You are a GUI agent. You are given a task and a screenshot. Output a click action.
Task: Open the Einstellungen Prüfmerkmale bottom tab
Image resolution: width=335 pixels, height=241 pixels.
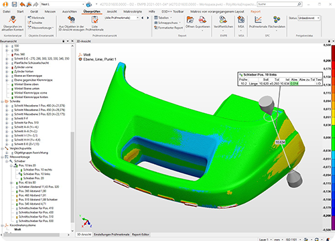click(x=111, y=234)
